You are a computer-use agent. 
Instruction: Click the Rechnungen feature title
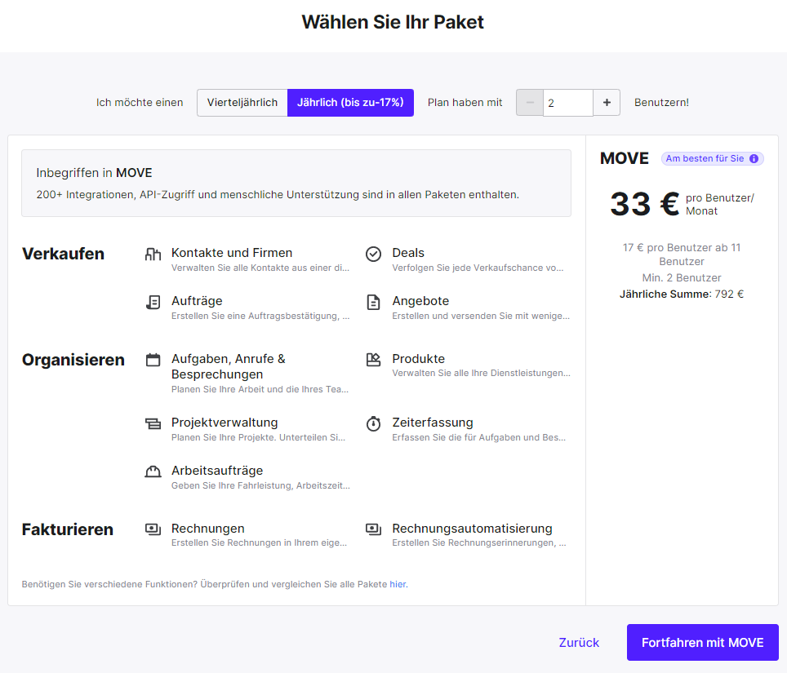coord(208,528)
